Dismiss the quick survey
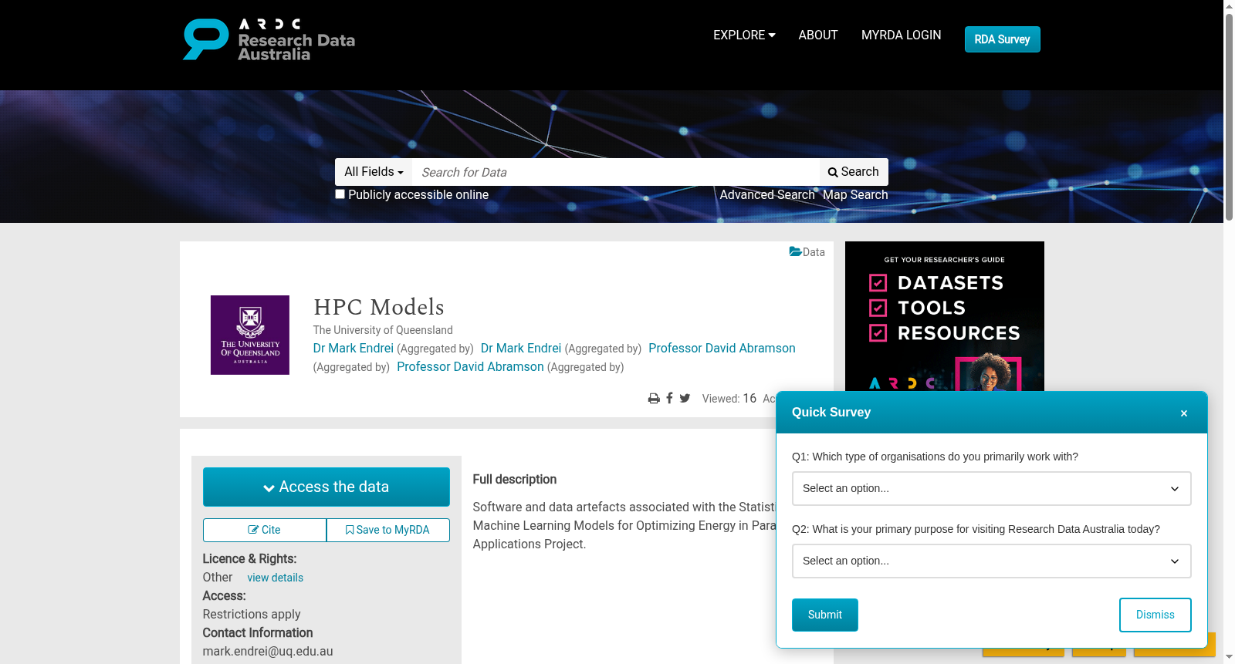 [x=1155, y=615]
